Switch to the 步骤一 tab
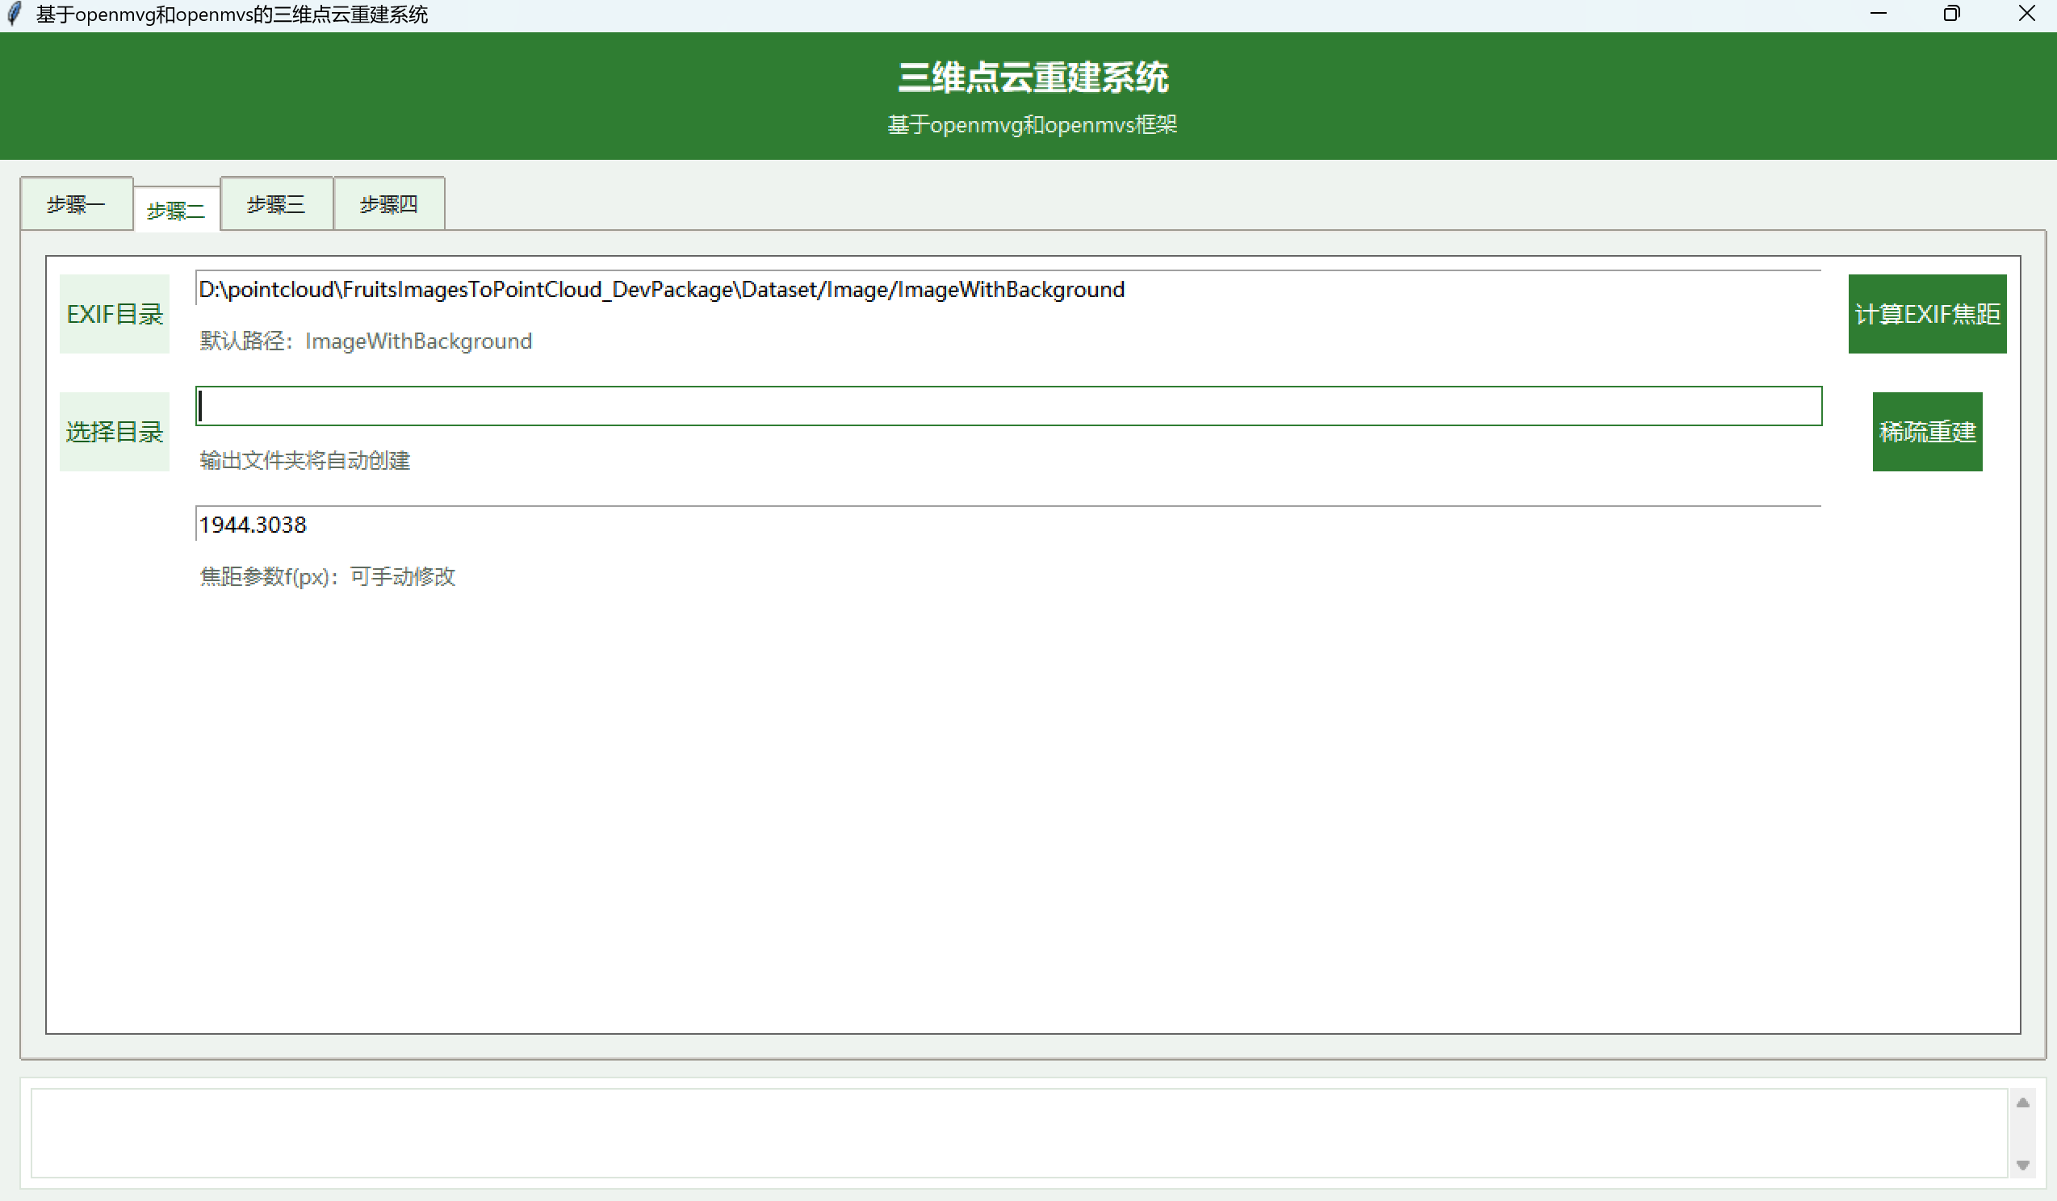 click(x=77, y=204)
